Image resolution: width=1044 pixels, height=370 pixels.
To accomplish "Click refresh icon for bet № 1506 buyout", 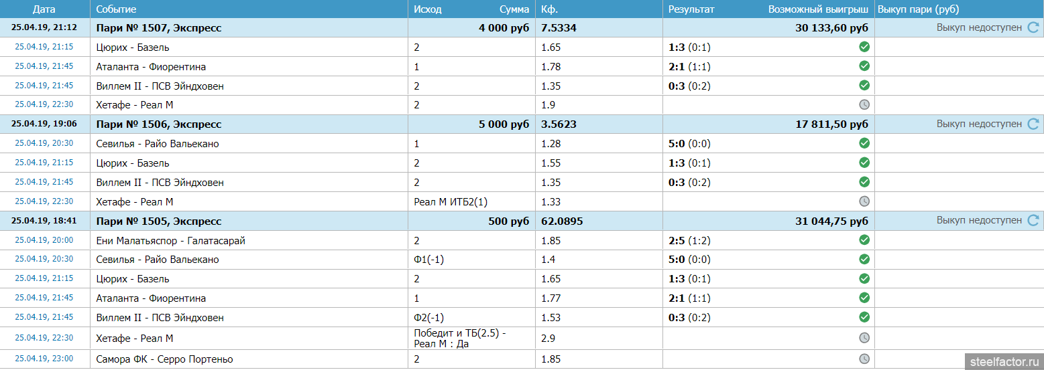I will click(1033, 124).
